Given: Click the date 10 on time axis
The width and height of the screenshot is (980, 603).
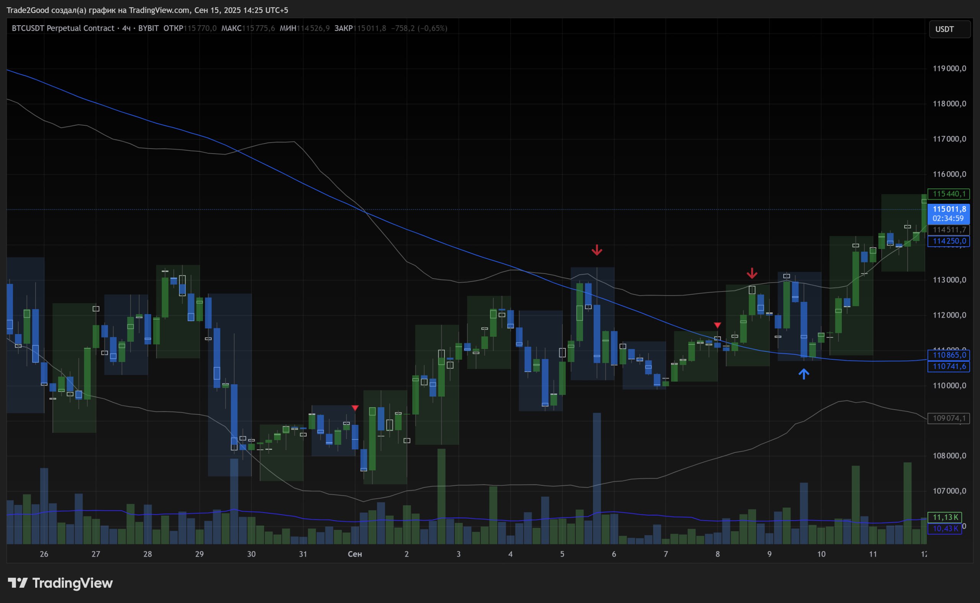Looking at the screenshot, I should point(821,554).
